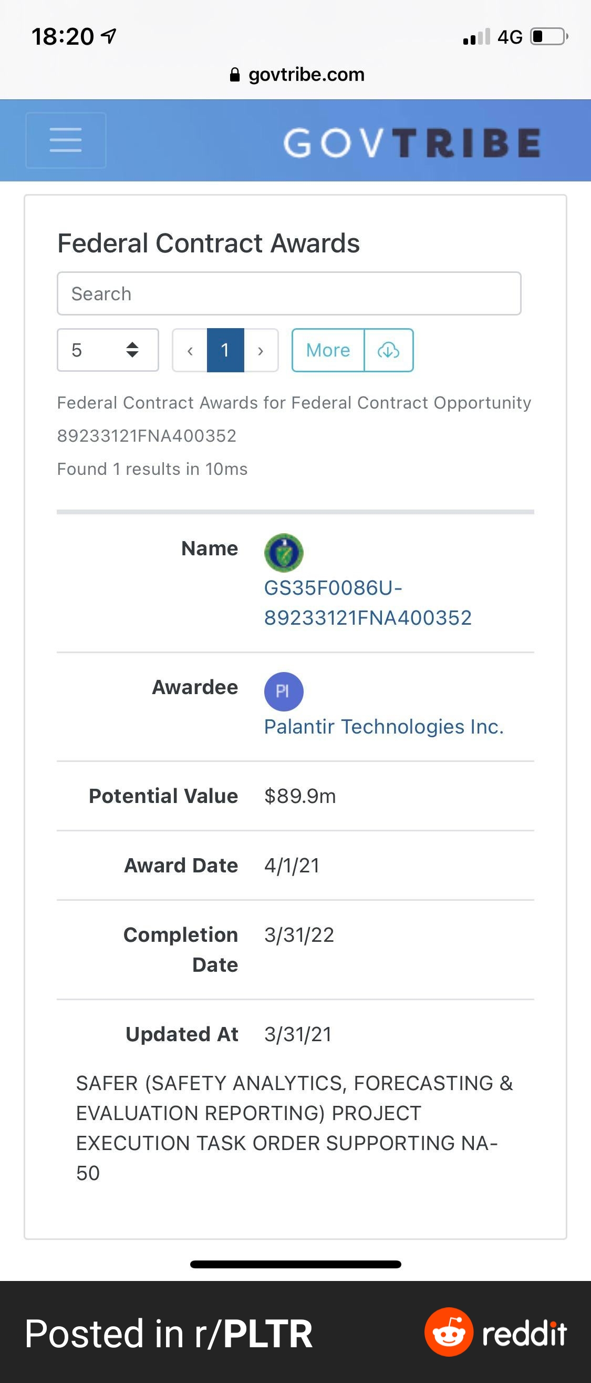Viewport: 591px width, 1383px height.
Task: Tap the battery status icon
Action: click(x=548, y=36)
